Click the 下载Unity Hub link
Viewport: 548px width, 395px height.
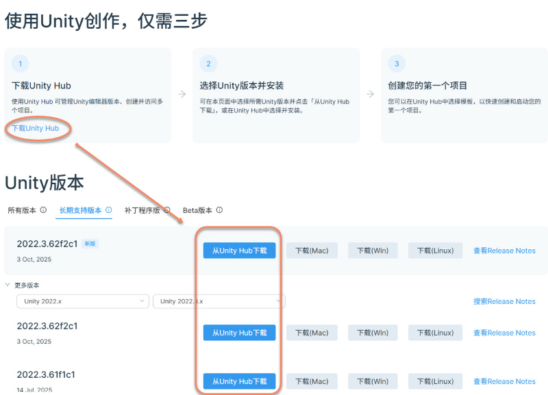[36, 128]
